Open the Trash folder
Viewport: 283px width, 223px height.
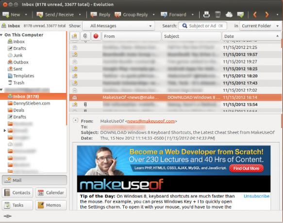(16, 83)
